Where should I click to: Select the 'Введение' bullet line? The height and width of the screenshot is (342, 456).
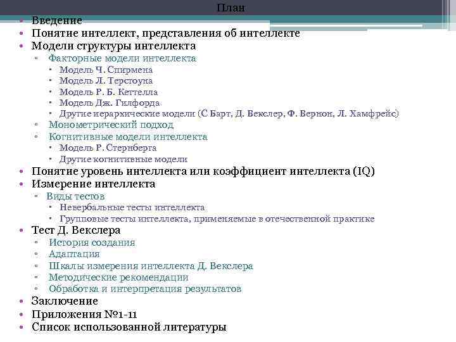click(57, 20)
